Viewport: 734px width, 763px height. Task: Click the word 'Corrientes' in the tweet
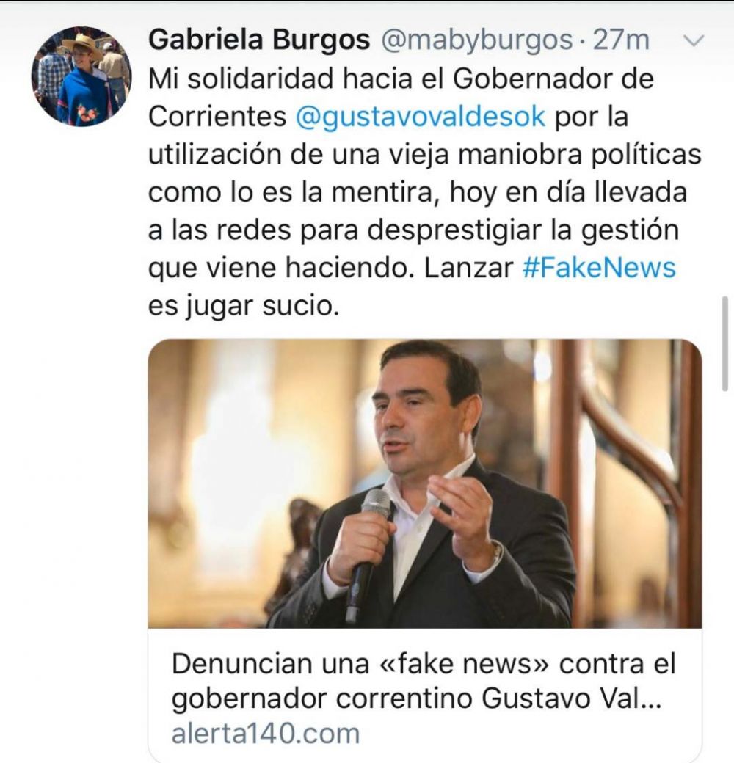click(x=217, y=117)
